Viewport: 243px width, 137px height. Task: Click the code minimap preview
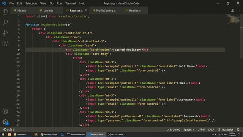(x=232, y=19)
